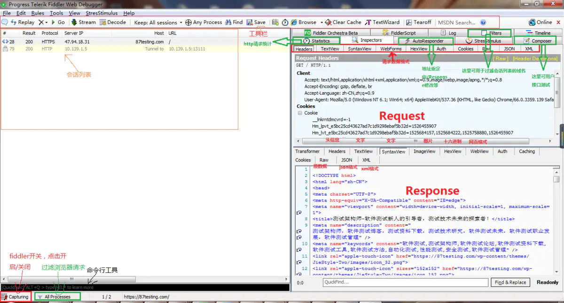Viewport: 564px width, 303px height.
Task: Toggle Readonly mode in response pane
Action: (547, 282)
